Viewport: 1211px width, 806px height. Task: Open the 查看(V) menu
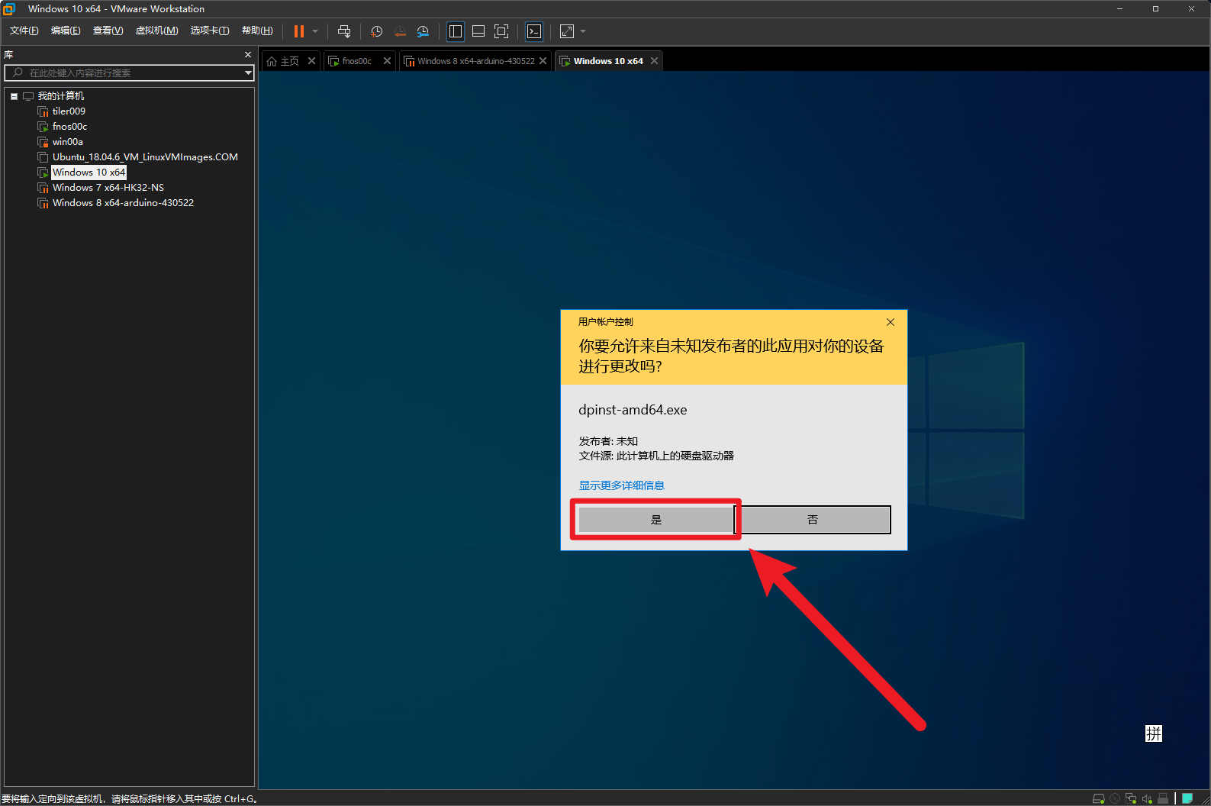(108, 31)
